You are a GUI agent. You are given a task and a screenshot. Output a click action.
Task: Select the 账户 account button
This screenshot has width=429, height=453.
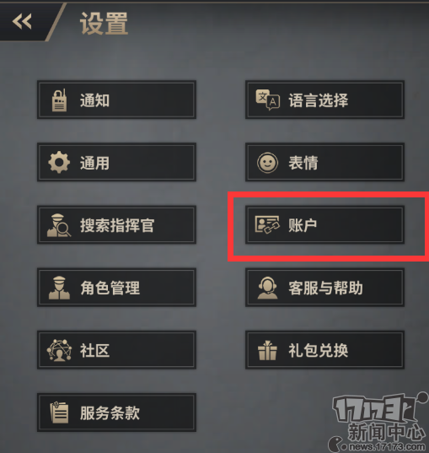(x=324, y=224)
